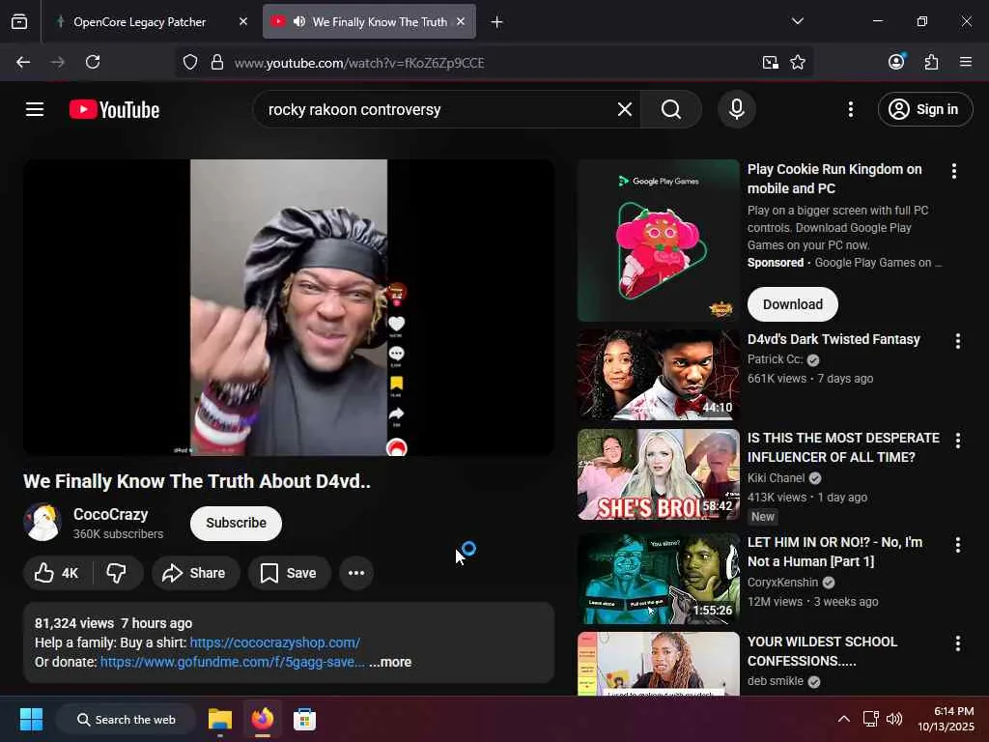Expand description with ...more
Viewport: 989px width, 742px height.
[390, 662]
